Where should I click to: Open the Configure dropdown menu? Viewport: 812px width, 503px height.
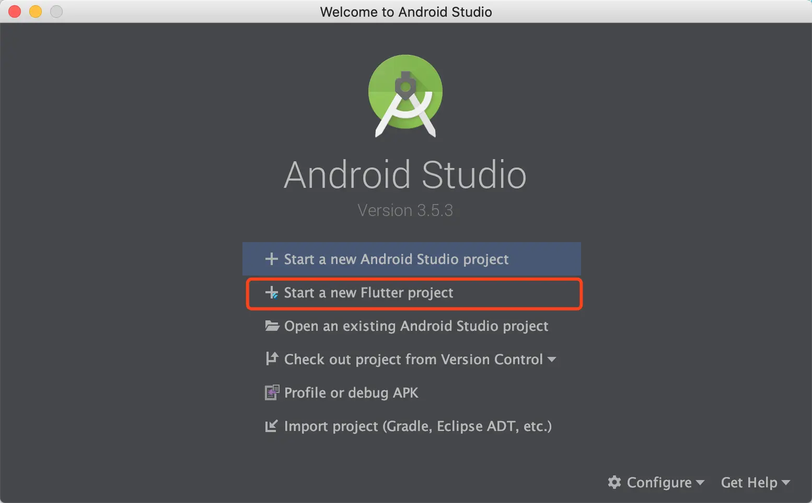coord(656,483)
